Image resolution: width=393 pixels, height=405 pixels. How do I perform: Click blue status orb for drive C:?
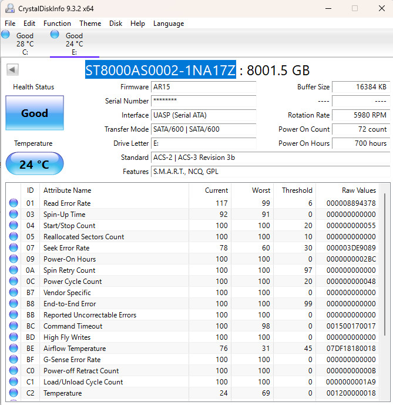(x=5, y=34)
